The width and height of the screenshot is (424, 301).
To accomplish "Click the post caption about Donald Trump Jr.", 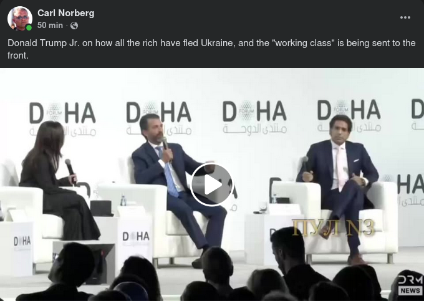I will (x=211, y=49).
